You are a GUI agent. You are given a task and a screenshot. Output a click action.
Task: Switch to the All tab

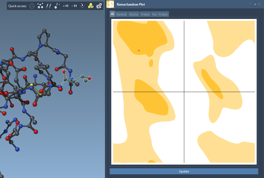(x=112, y=14)
